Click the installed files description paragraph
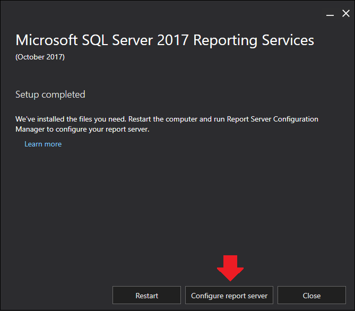 click(167, 124)
